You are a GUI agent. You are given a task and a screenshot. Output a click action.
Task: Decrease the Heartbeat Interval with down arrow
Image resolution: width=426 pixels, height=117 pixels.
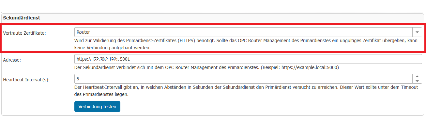point(418,81)
